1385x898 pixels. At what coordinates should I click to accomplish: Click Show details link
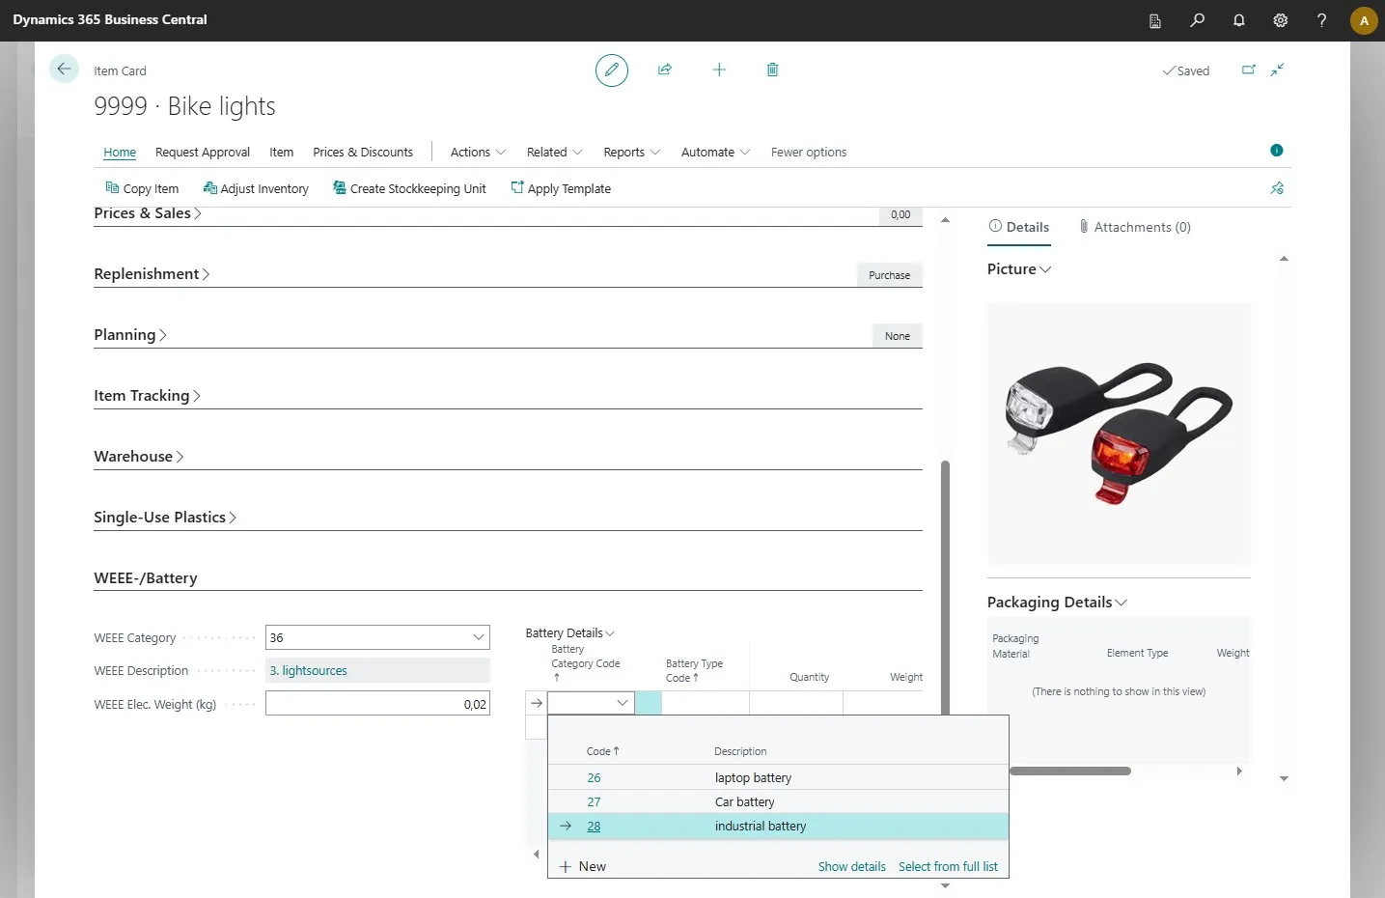click(852, 867)
